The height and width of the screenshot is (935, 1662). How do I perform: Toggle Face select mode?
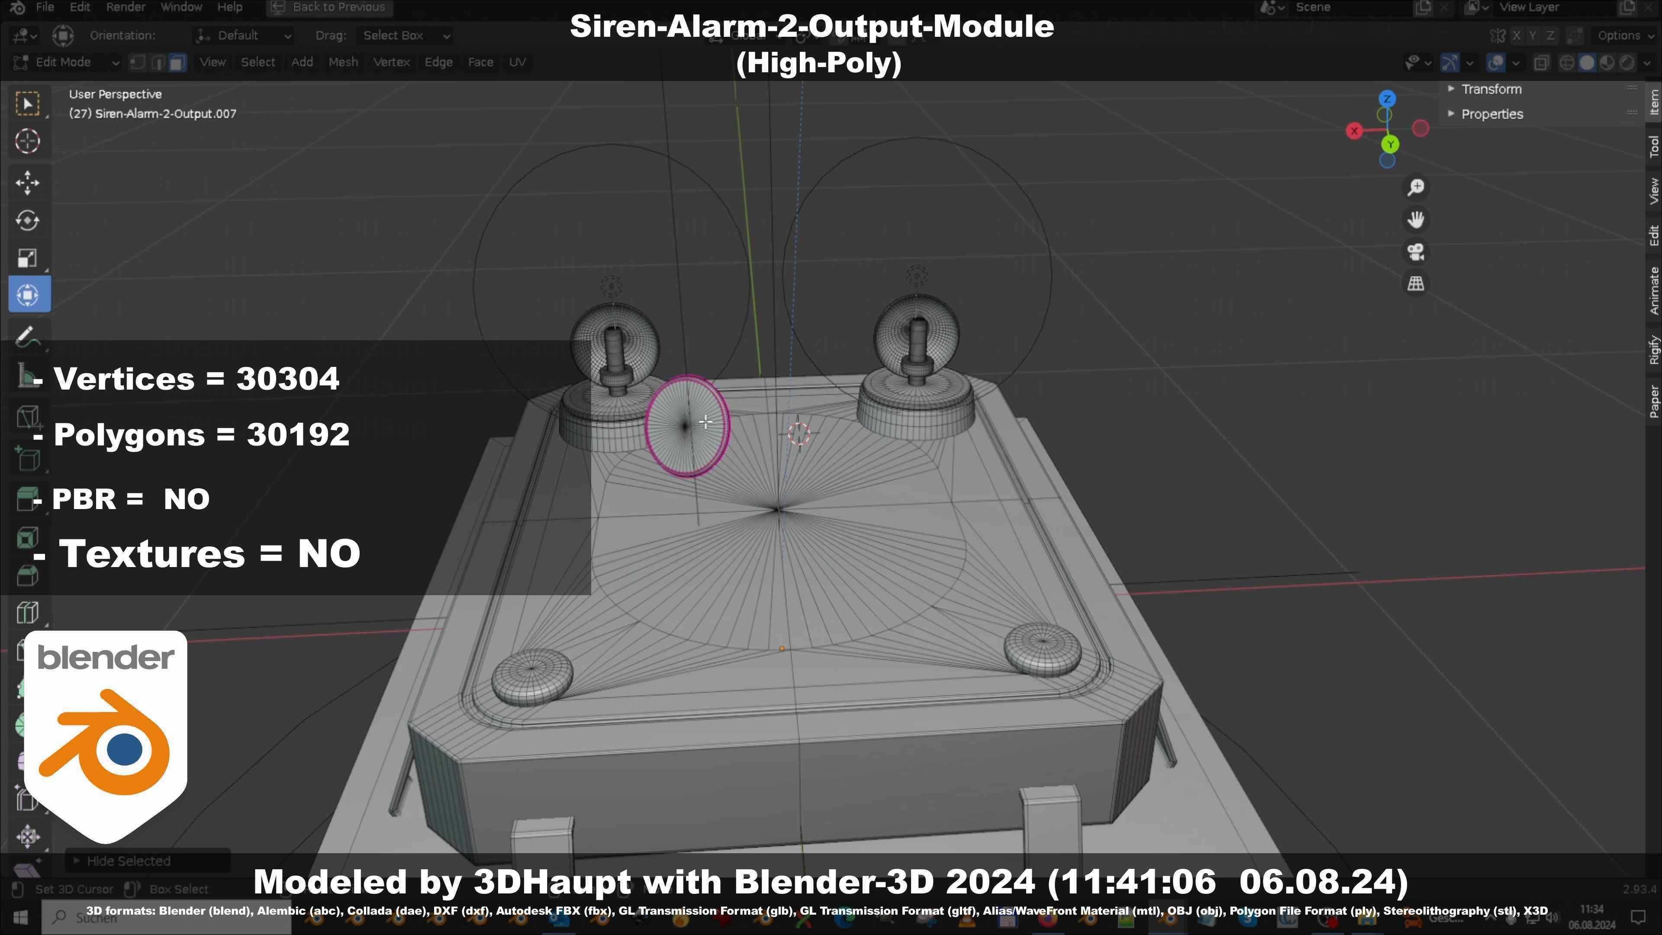[x=177, y=63]
